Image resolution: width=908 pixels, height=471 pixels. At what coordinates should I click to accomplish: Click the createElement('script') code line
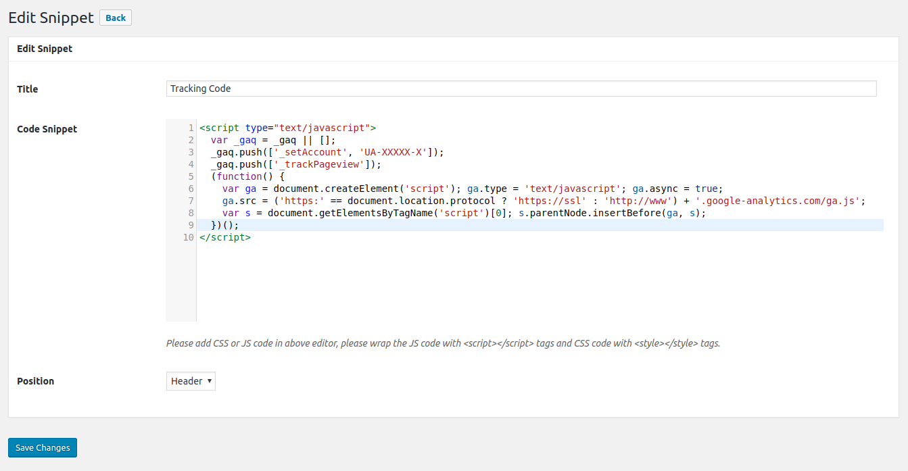(x=473, y=189)
